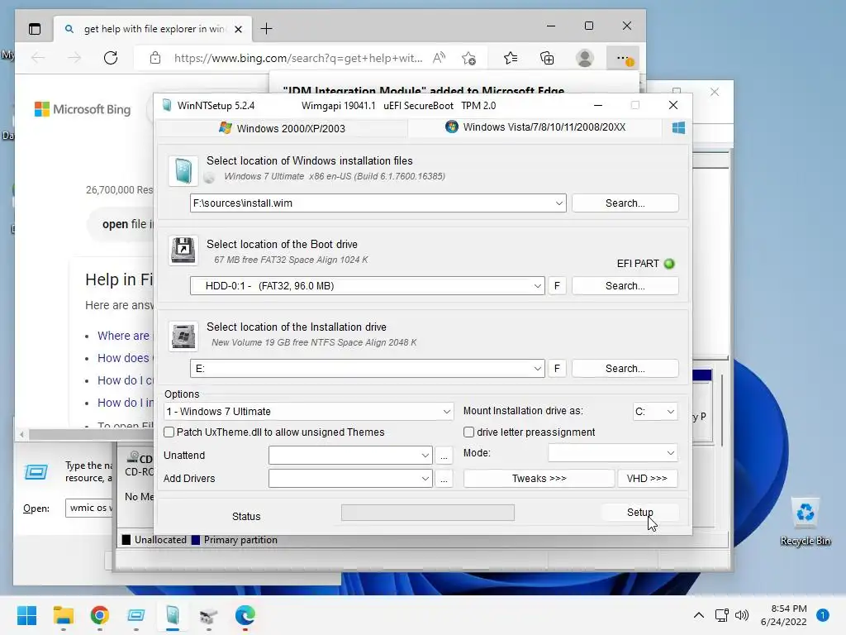846x635 pixels.
Task: Open Collections in Edge toolbar
Action: 547,58
